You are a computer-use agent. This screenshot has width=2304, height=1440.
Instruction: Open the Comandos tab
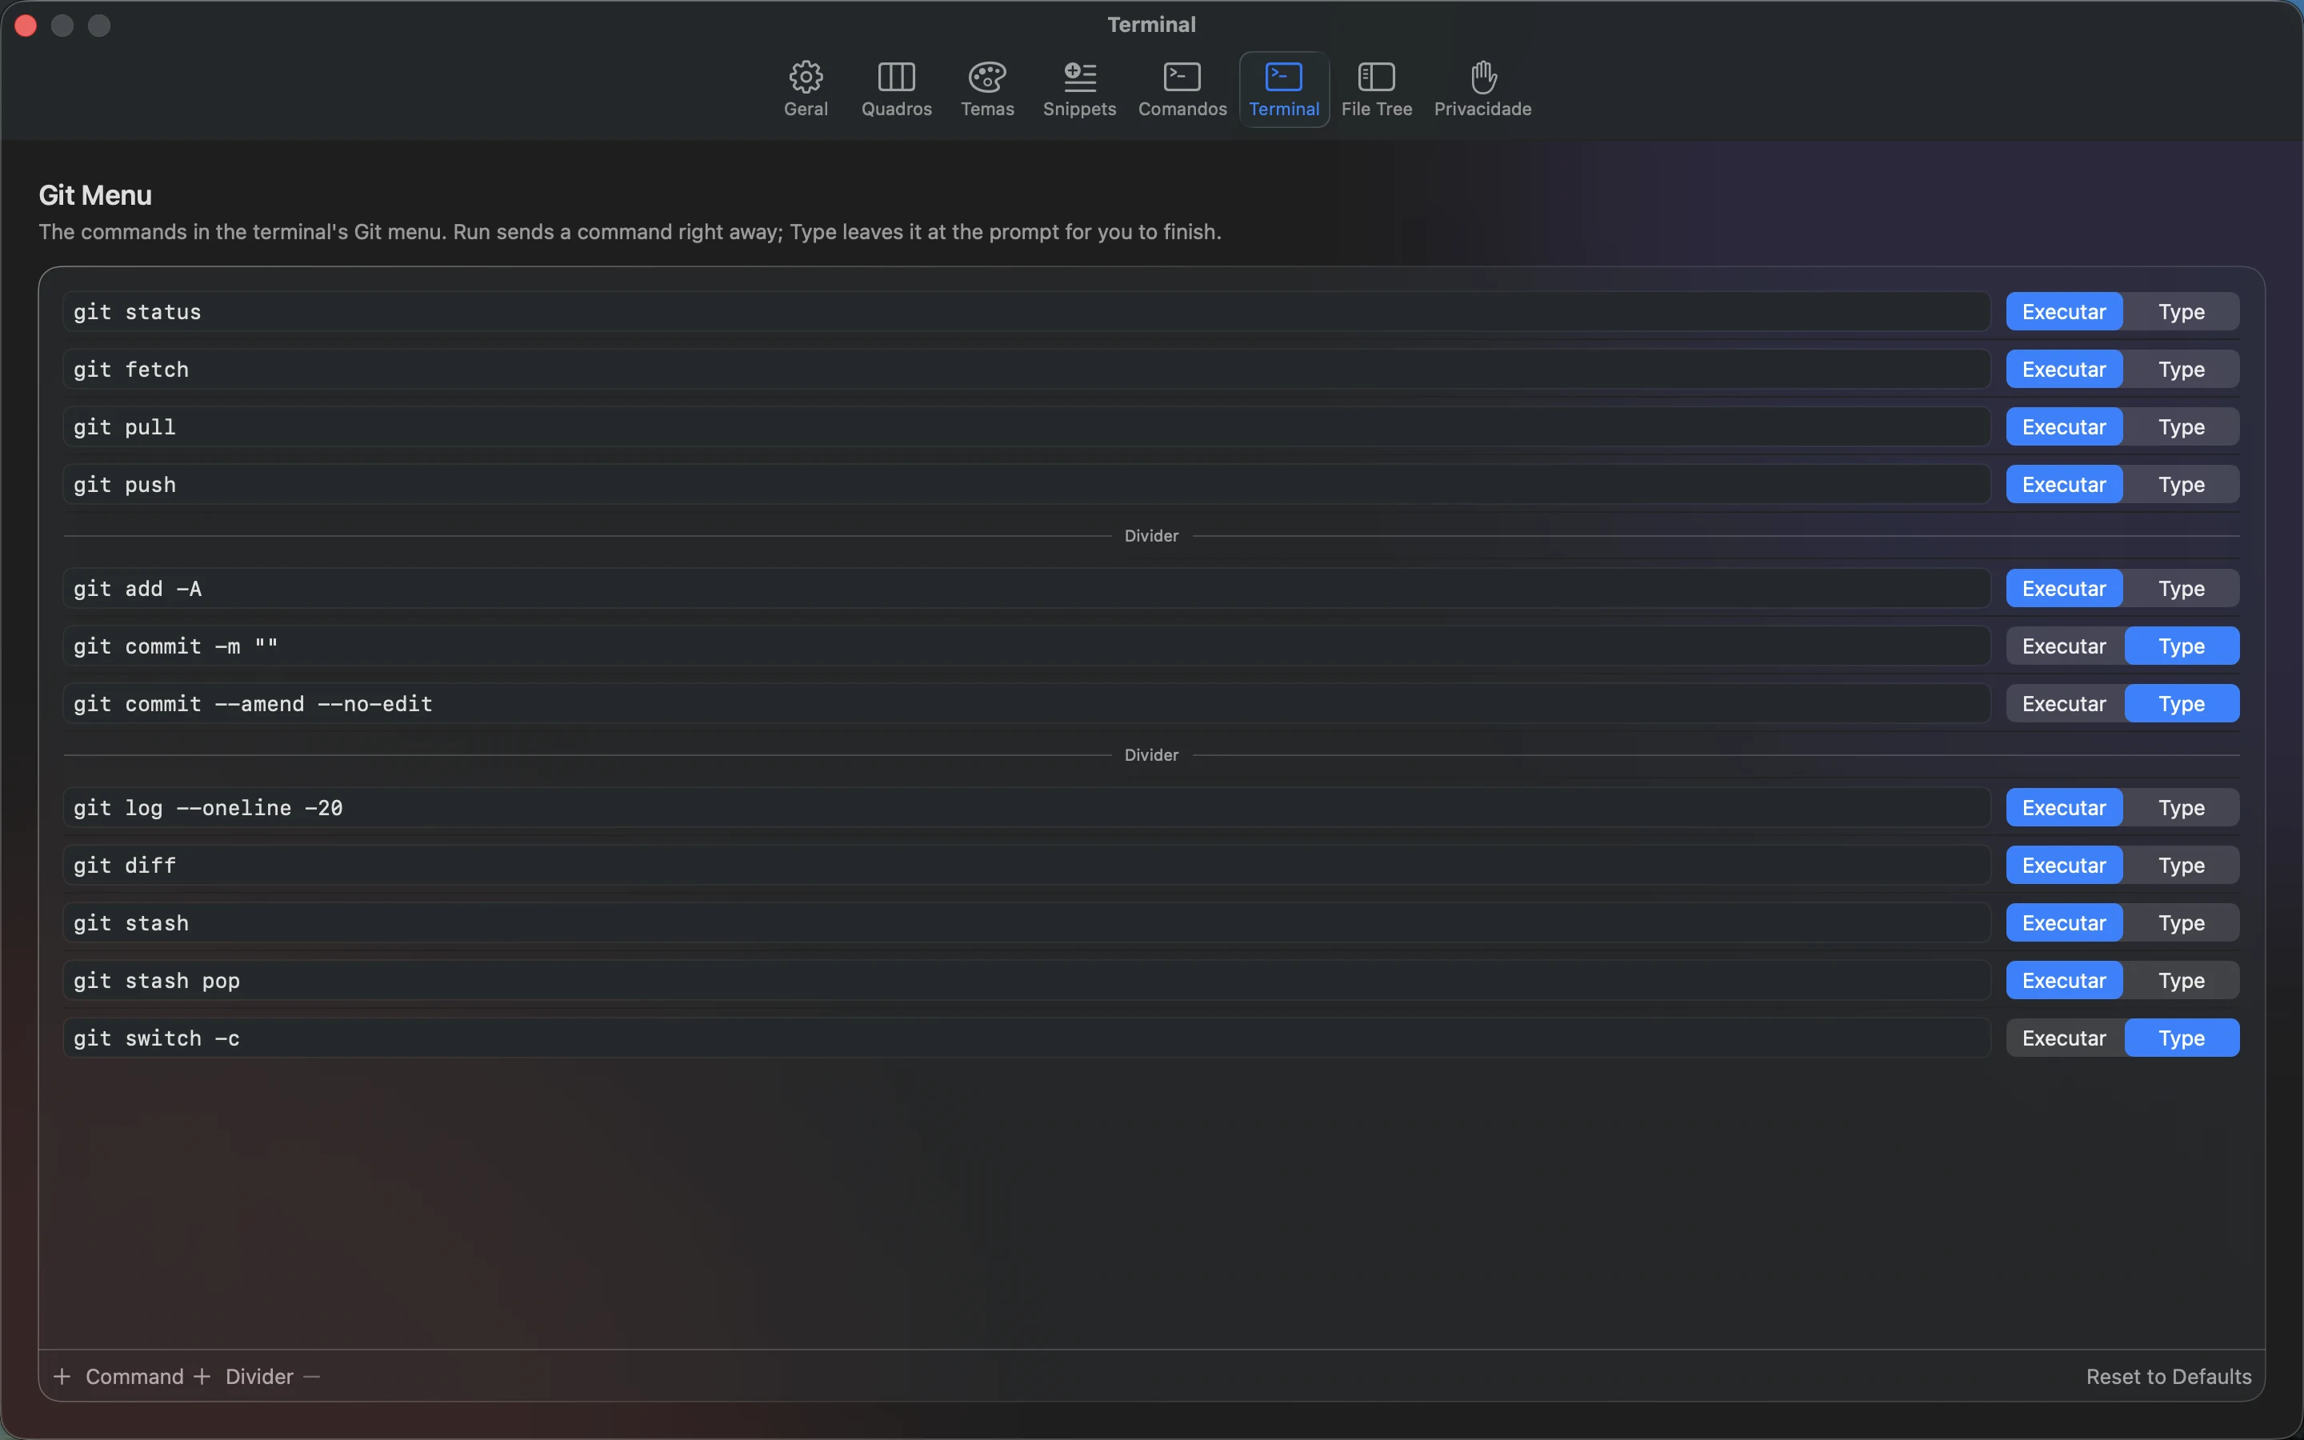coord(1182,90)
